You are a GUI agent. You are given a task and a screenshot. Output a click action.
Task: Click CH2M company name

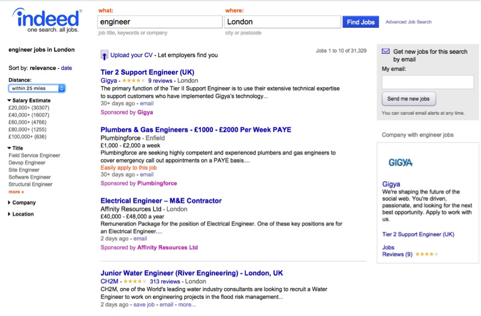(x=109, y=282)
